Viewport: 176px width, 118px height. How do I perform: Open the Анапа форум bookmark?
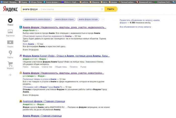52,2
